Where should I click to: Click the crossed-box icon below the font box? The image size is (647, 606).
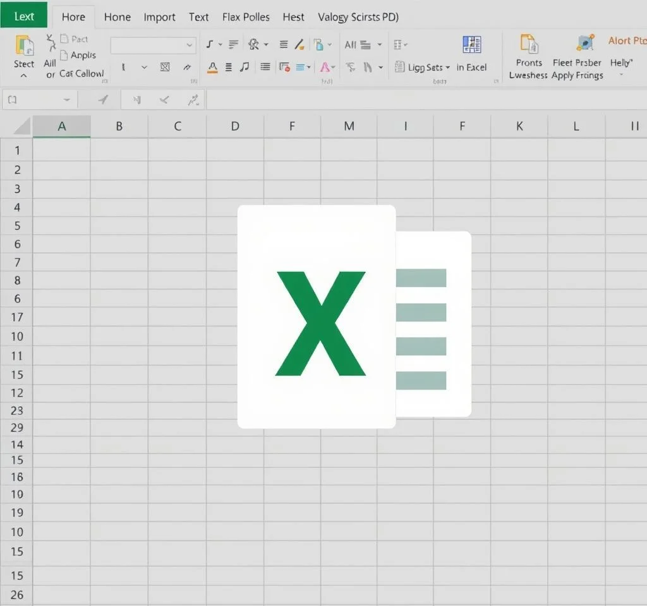165,67
